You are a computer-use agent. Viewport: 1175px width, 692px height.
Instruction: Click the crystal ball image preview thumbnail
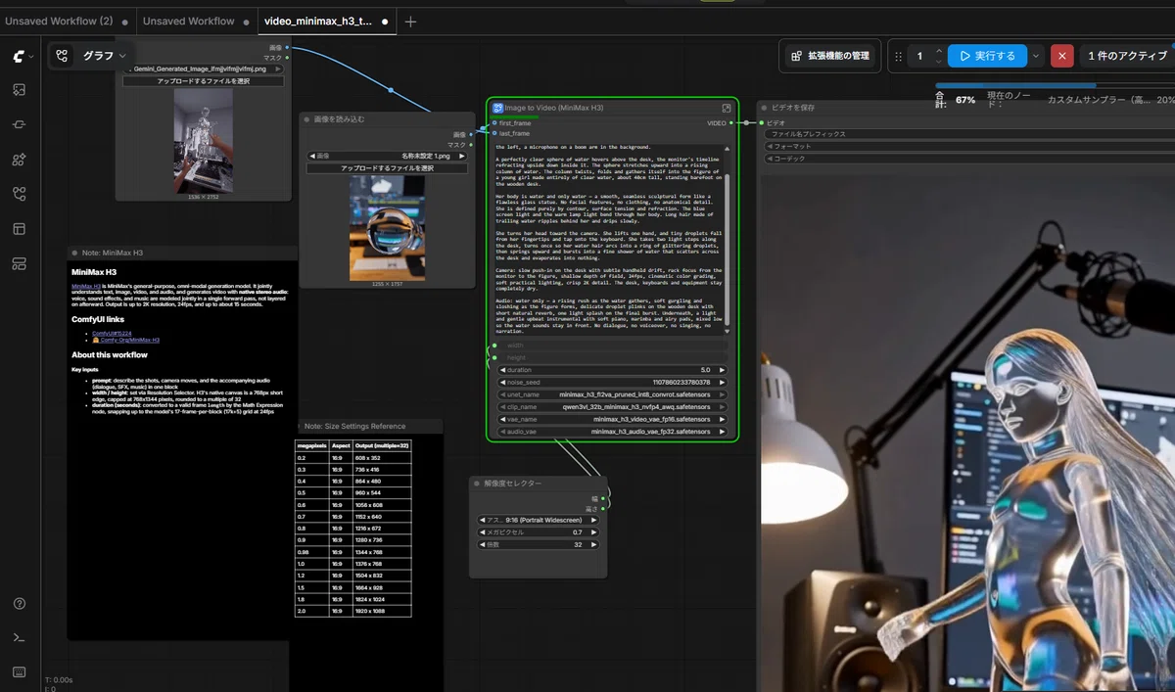tap(387, 226)
